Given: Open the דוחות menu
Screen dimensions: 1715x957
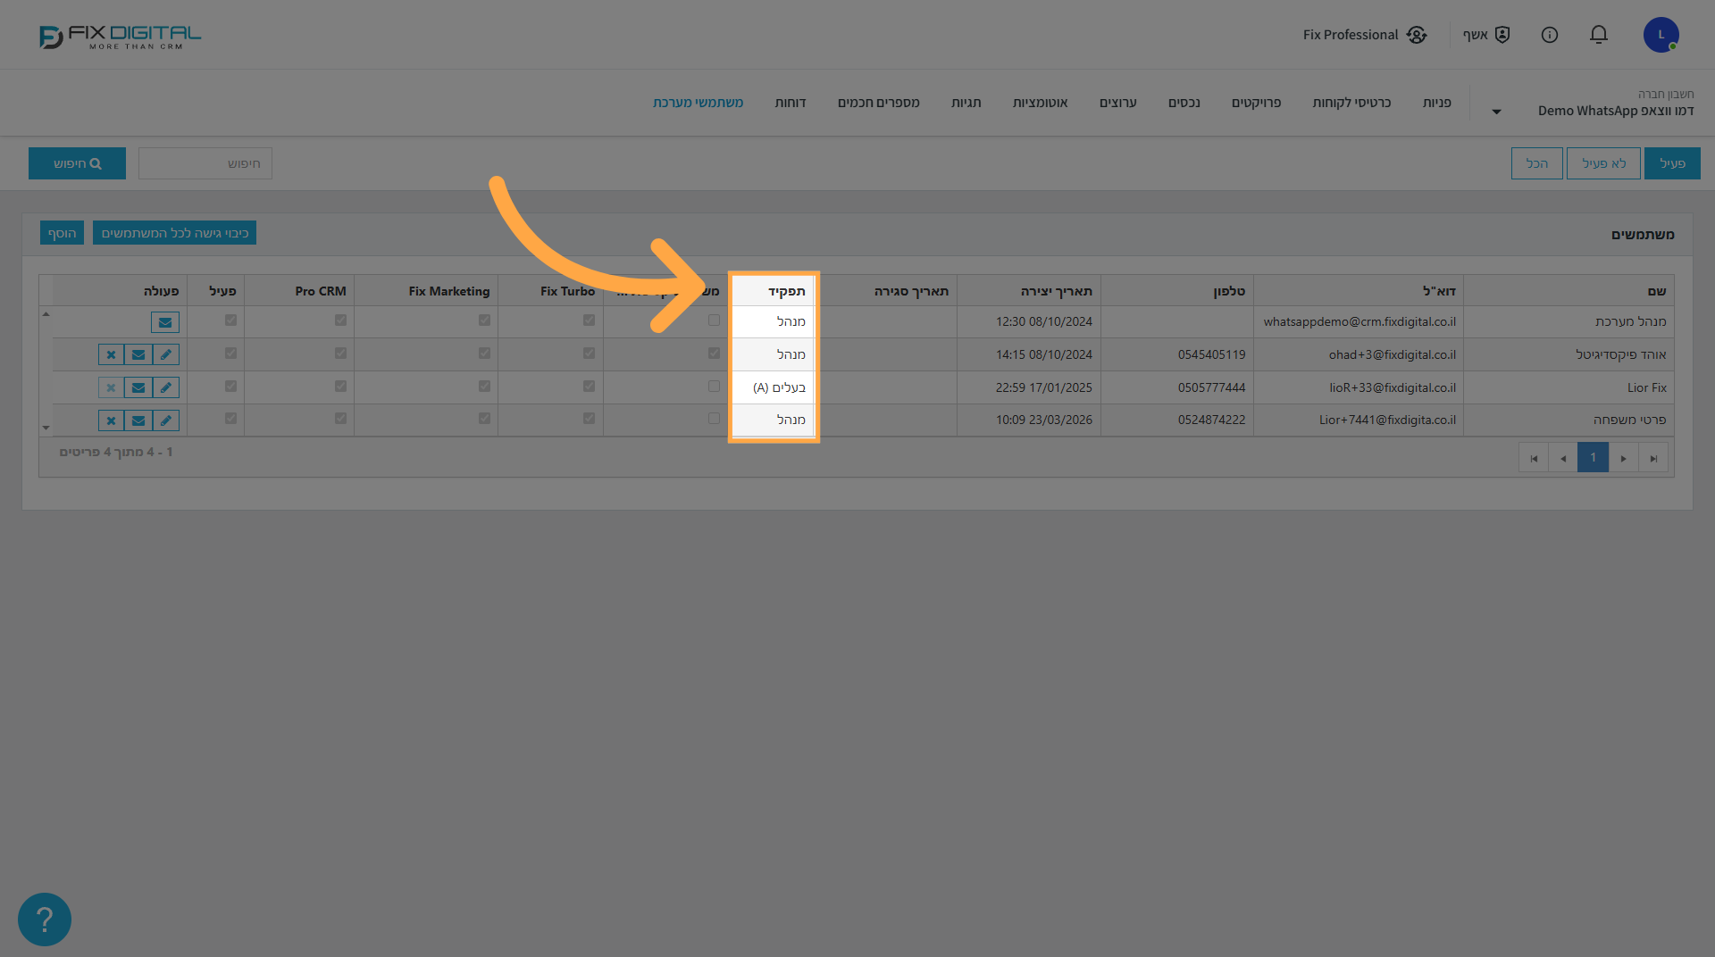Looking at the screenshot, I should click(x=791, y=103).
